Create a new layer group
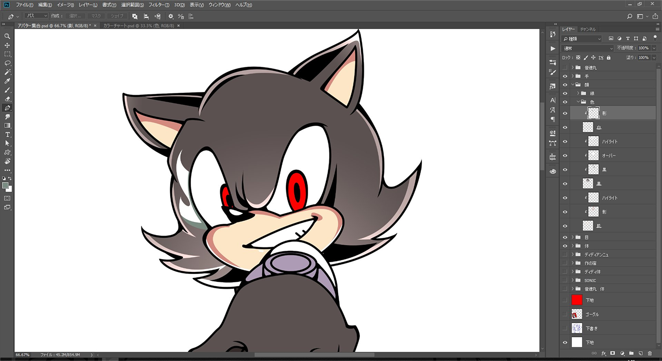 (631, 353)
